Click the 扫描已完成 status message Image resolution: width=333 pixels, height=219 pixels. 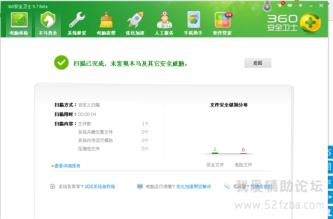click(x=131, y=64)
